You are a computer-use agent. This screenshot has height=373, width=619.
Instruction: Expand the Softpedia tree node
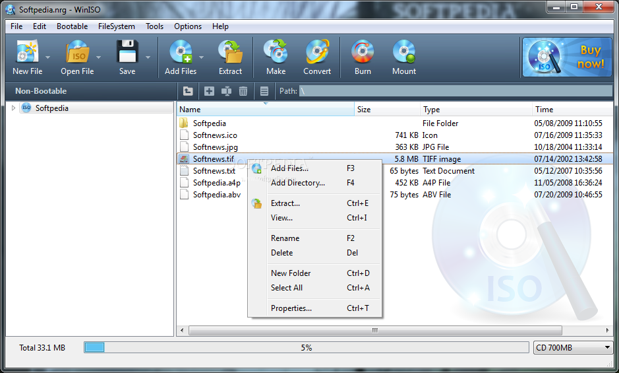[x=13, y=108]
